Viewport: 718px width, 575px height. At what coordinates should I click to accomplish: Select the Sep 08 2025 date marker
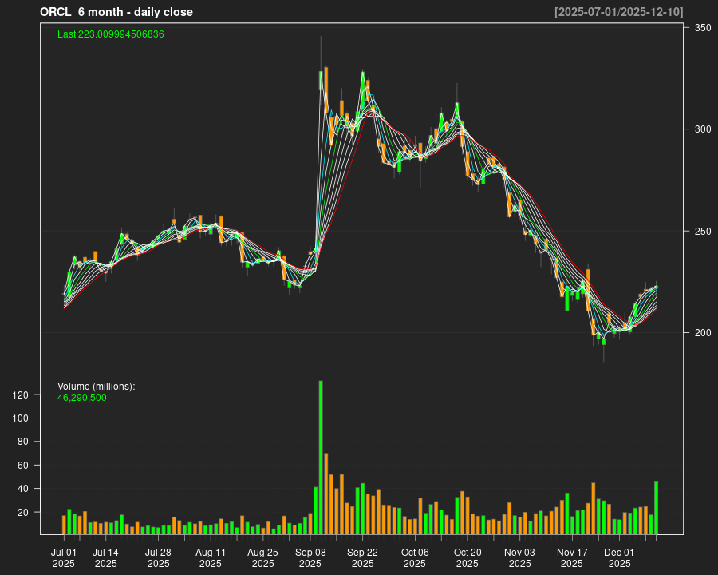310,557
